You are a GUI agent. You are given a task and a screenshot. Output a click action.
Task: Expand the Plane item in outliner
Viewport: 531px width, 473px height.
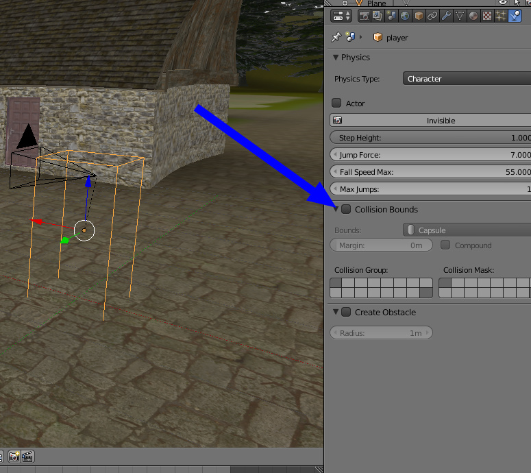click(345, 3)
